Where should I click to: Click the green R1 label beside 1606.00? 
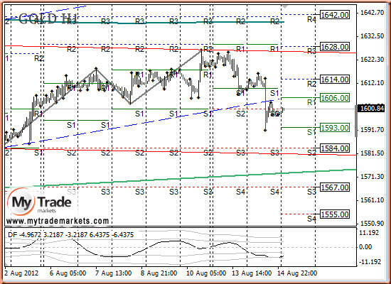pyautogui.click(x=311, y=102)
